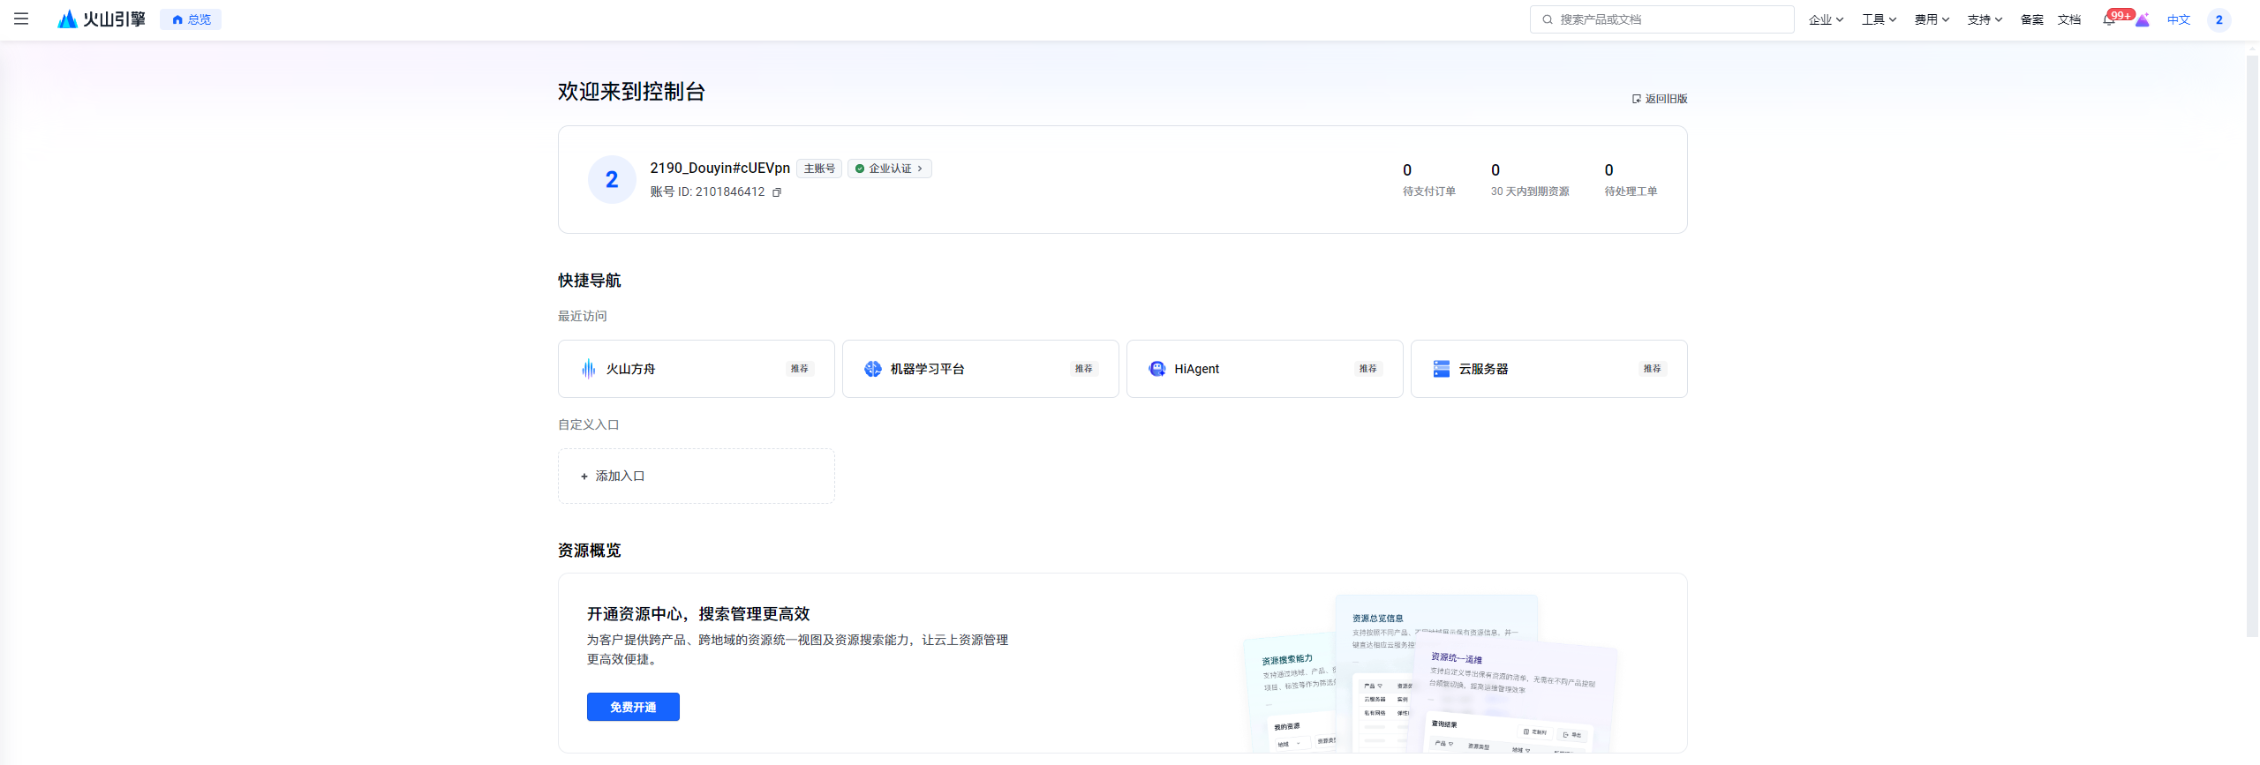Expand the 费用 dropdown menu

point(1932,19)
